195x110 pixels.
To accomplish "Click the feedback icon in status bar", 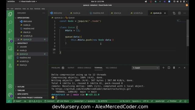I will pos(180,101).
